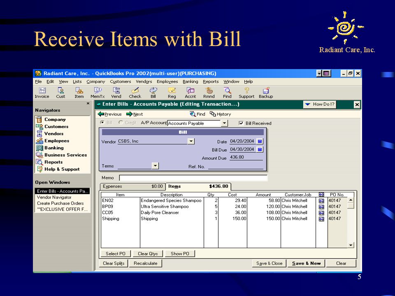Click the splits icon in BP09 row
Image resolution: width=395 pixels, height=296 pixels.
(321, 207)
